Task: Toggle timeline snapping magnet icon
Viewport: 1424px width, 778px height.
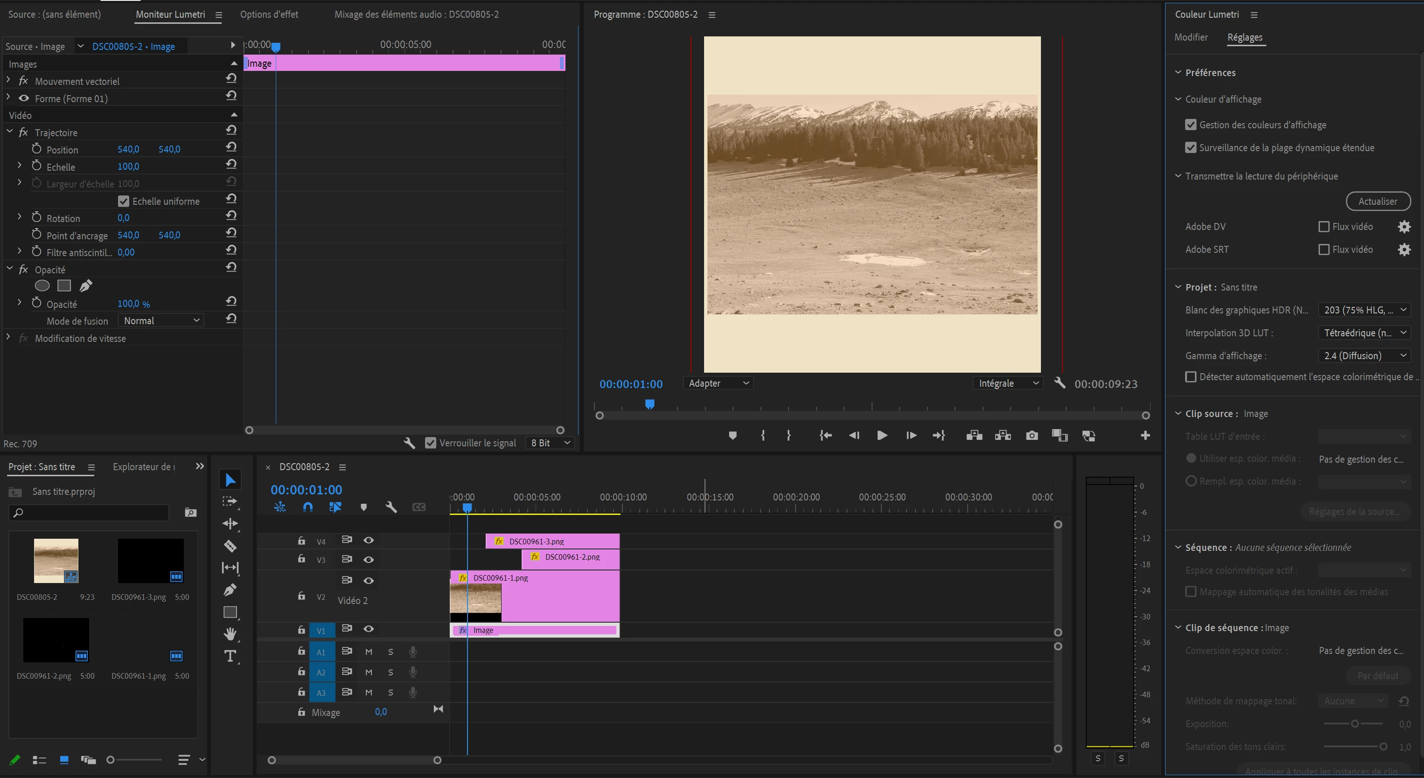Action: click(308, 507)
